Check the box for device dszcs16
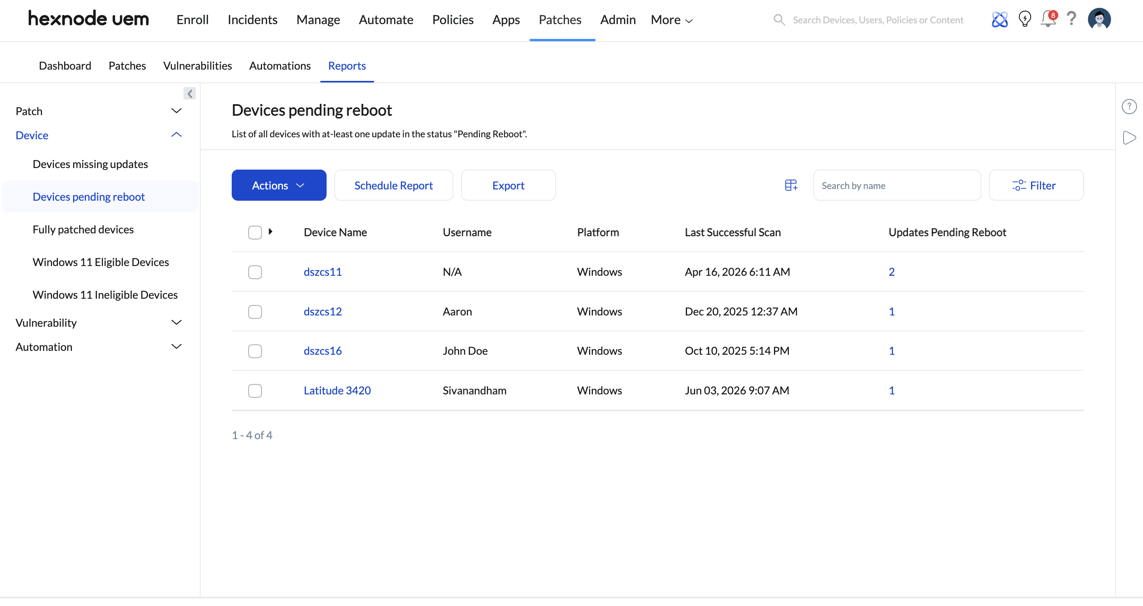The height and width of the screenshot is (606, 1143). [255, 351]
